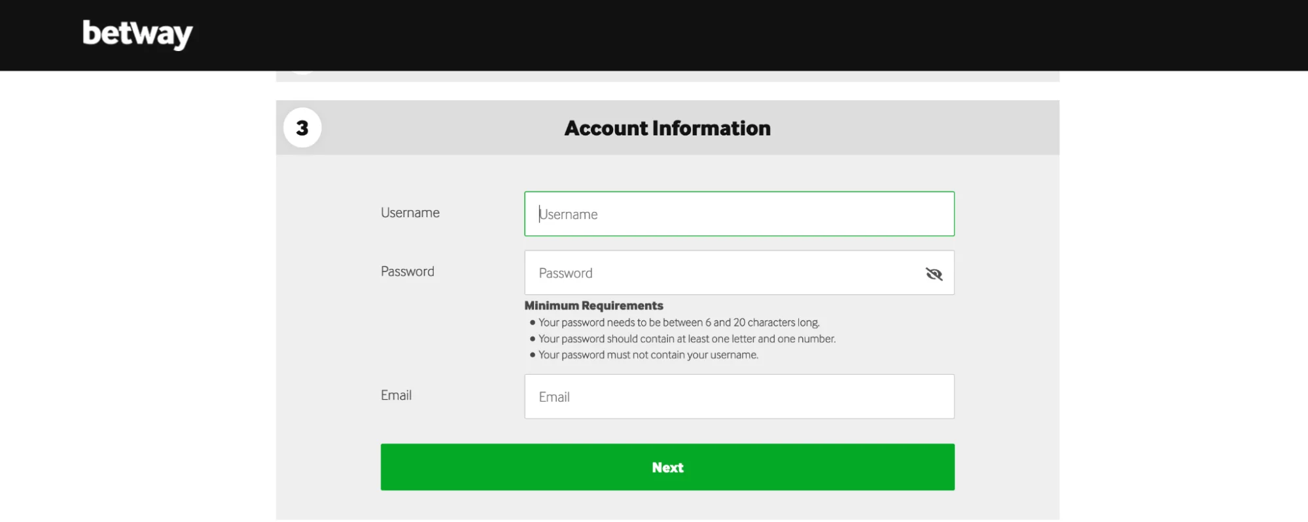Collapse the Account Information section header
This screenshot has height=522, width=1308.
667,128
